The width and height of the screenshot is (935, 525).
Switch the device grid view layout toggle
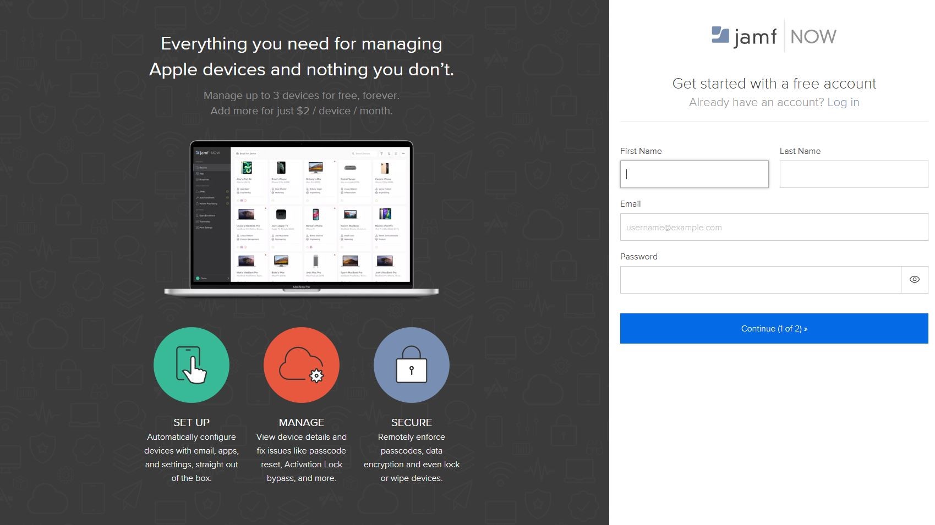(x=396, y=153)
